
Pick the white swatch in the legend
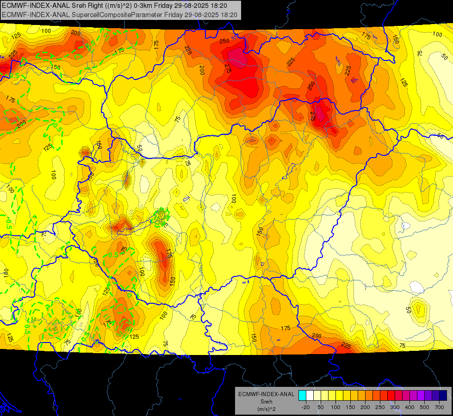pos(310,396)
